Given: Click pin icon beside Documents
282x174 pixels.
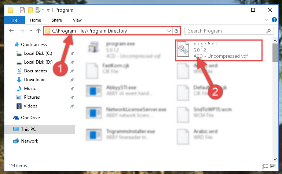Looking at the screenshot, I should point(72,71).
